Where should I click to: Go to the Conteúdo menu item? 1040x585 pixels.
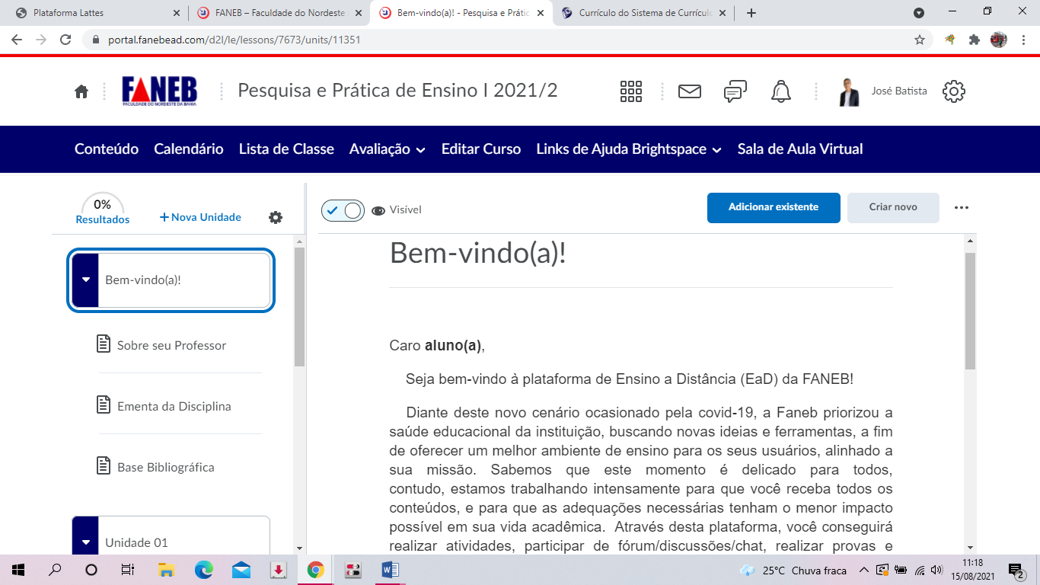pos(107,149)
